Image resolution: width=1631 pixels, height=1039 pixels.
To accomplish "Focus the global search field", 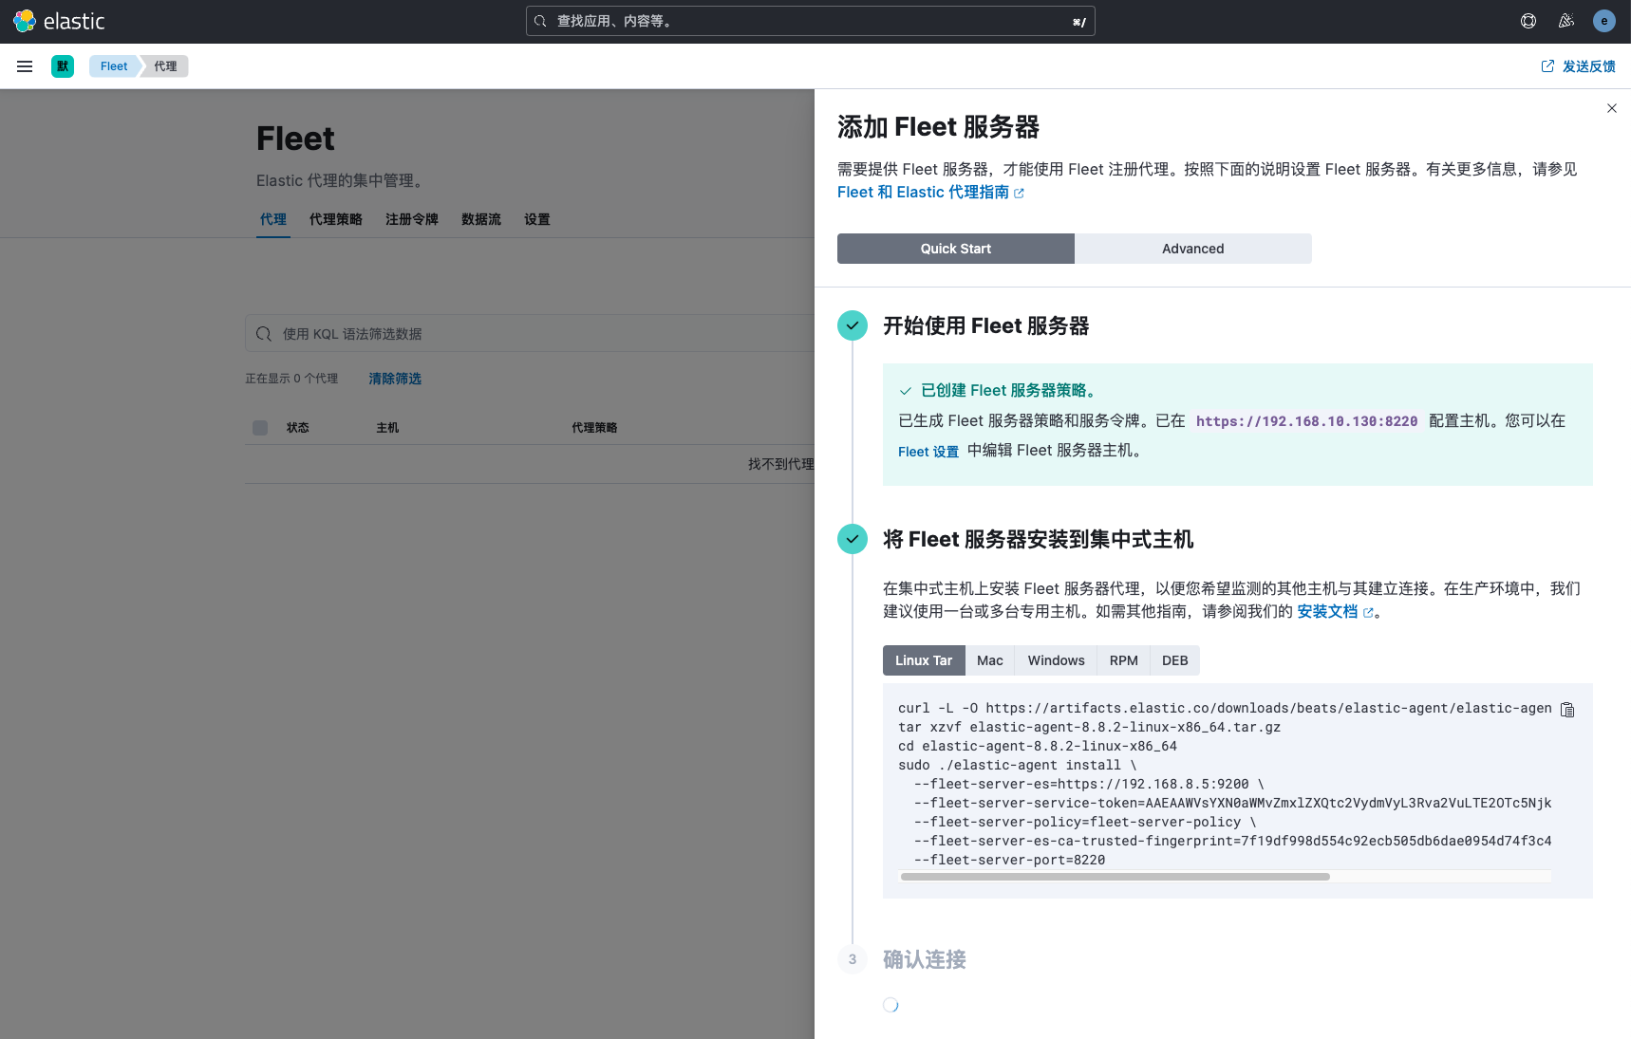I will click(811, 21).
